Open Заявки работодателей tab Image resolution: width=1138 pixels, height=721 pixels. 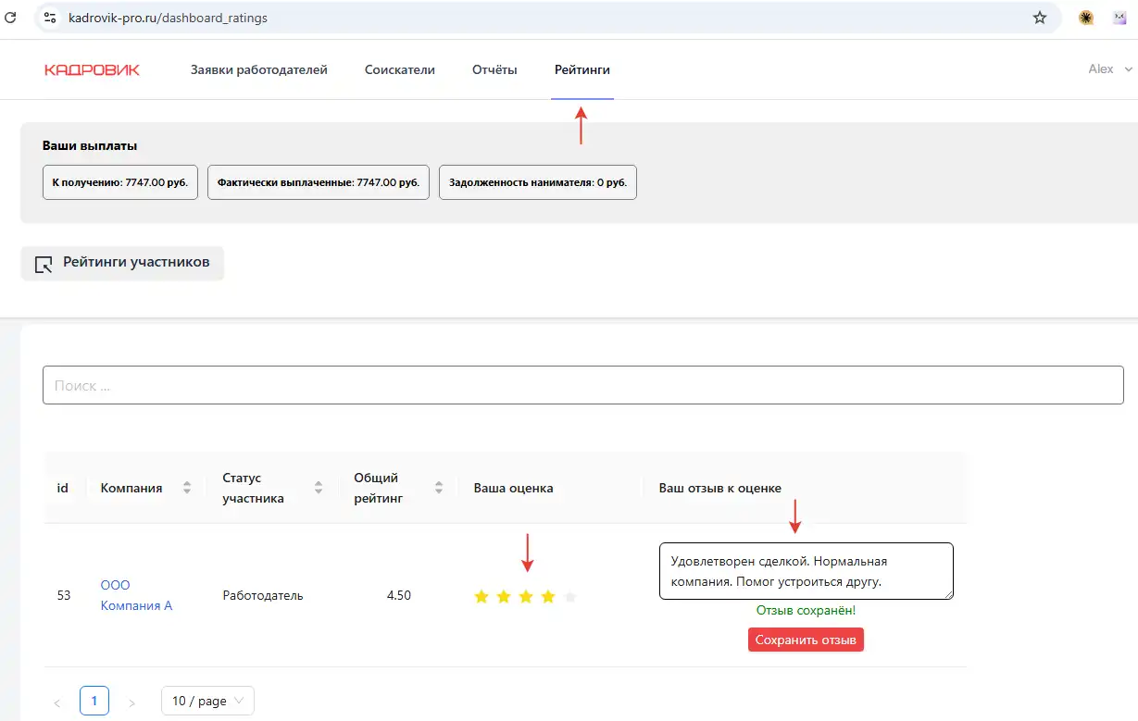coord(258,69)
